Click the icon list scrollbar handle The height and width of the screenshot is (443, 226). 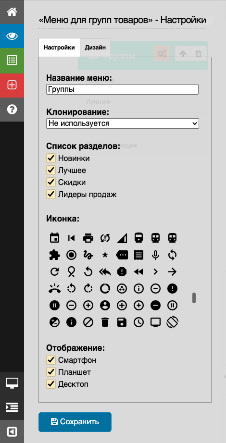tap(194, 298)
